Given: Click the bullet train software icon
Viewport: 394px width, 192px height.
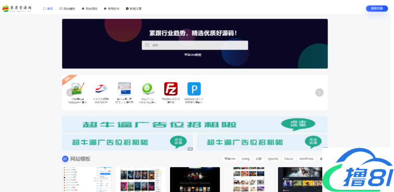Looking at the screenshot, I should 100,88.
